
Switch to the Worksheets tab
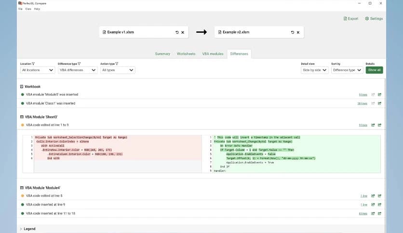coord(186,54)
